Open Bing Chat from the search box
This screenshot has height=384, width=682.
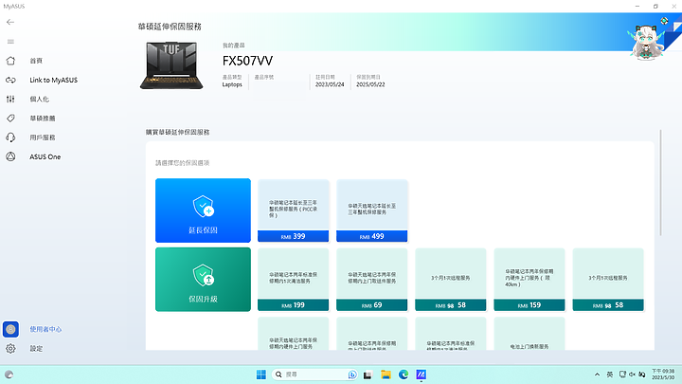pos(351,375)
